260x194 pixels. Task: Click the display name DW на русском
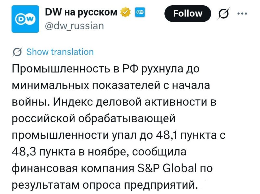(x=81, y=12)
